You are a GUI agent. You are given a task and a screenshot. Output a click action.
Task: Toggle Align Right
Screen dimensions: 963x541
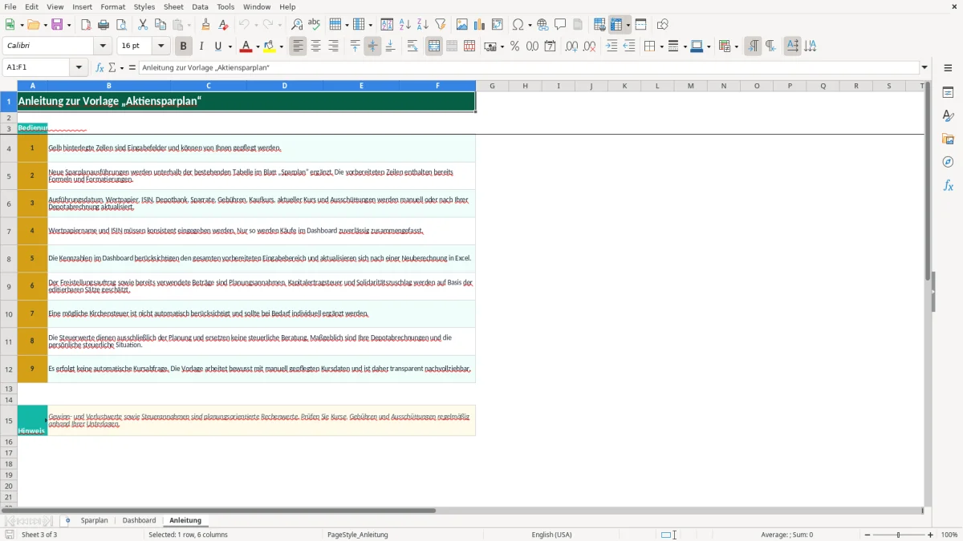[x=333, y=46]
